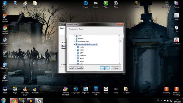Switch to Fraps in the taskbar

coord(22,100)
